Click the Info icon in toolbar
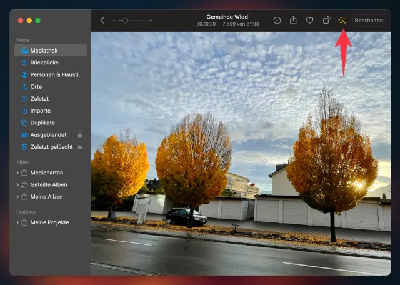 coord(277,21)
